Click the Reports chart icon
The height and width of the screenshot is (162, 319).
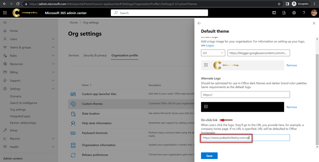point(5,139)
